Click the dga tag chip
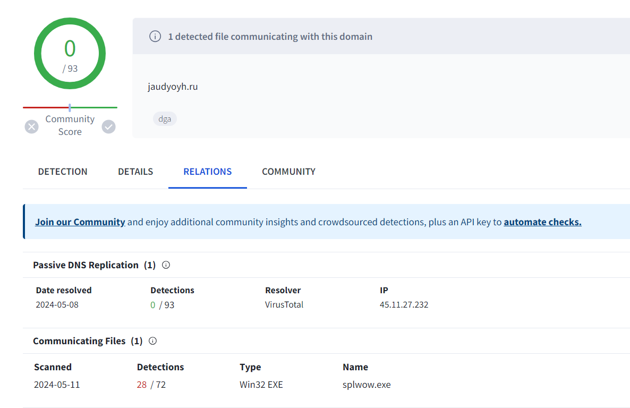This screenshot has width=630, height=408. coord(165,119)
